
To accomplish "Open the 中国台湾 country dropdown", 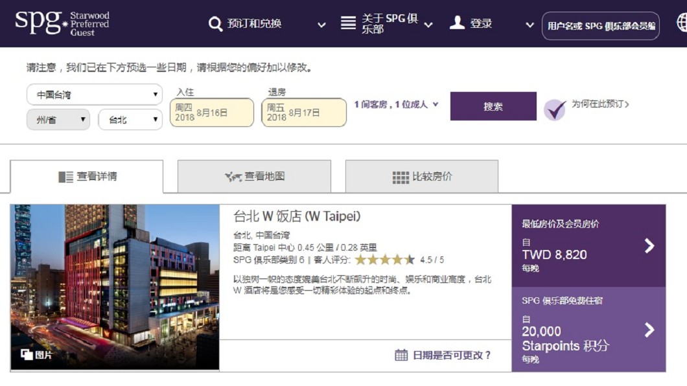I will (94, 95).
